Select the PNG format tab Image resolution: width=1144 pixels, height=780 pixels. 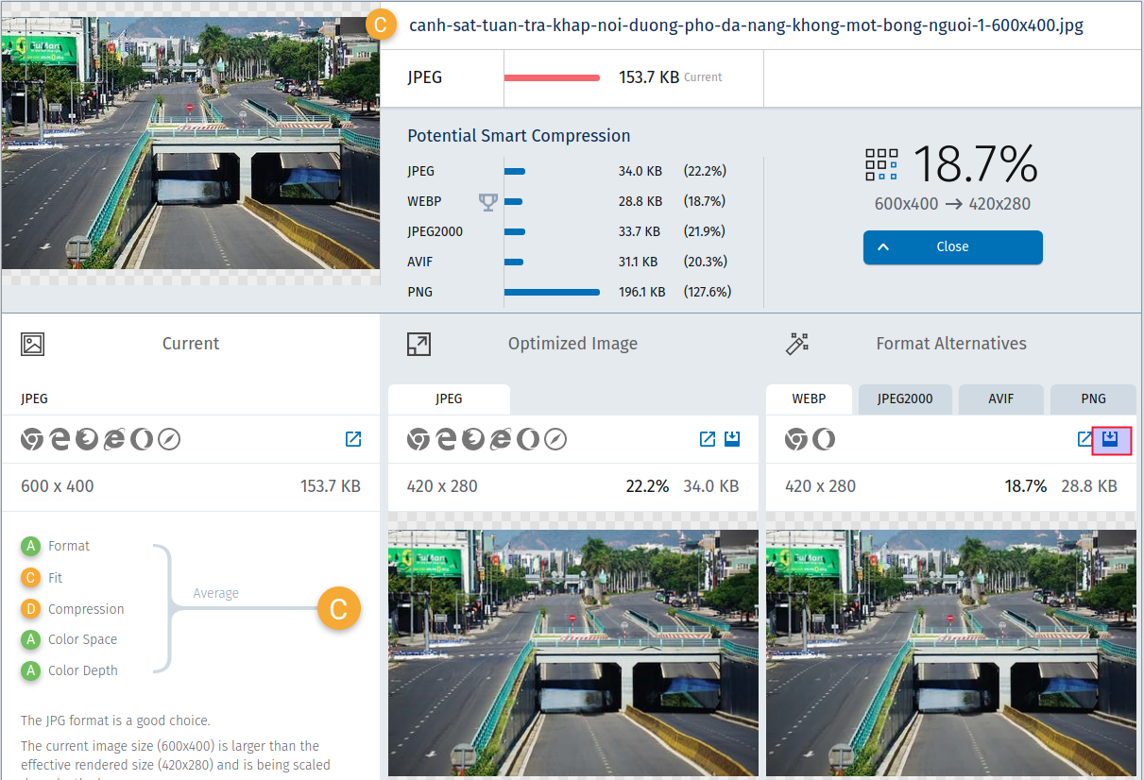click(x=1093, y=399)
